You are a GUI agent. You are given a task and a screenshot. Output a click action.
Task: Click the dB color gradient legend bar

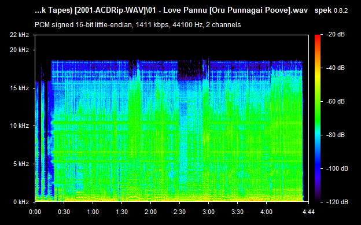(318, 119)
